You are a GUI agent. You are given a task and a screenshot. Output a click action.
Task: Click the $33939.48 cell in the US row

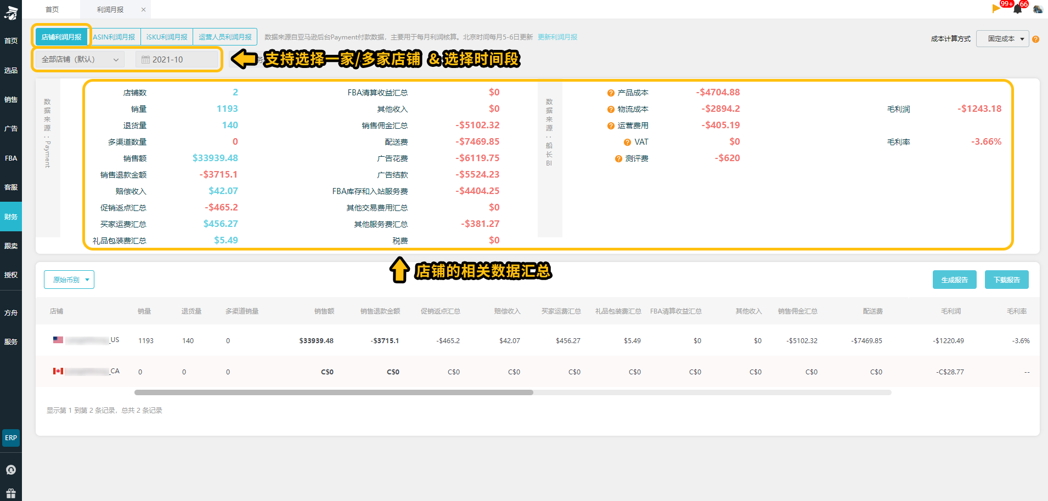point(317,341)
